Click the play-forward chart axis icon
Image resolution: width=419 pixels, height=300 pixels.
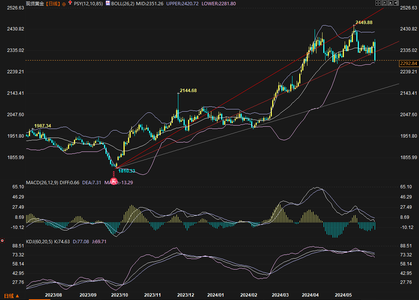pos(390,3)
